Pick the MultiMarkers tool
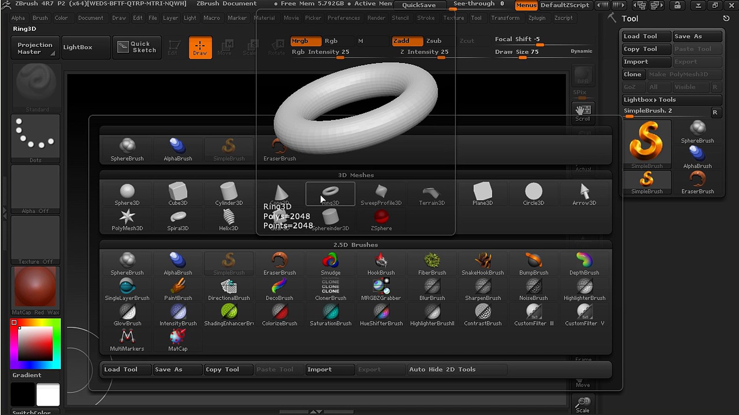This screenshot has width=739, height=415. click(x=127, y=340)
